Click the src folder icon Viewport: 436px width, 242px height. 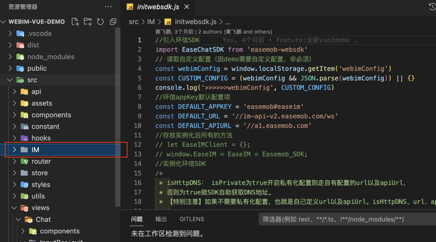[x=20, y=80]
